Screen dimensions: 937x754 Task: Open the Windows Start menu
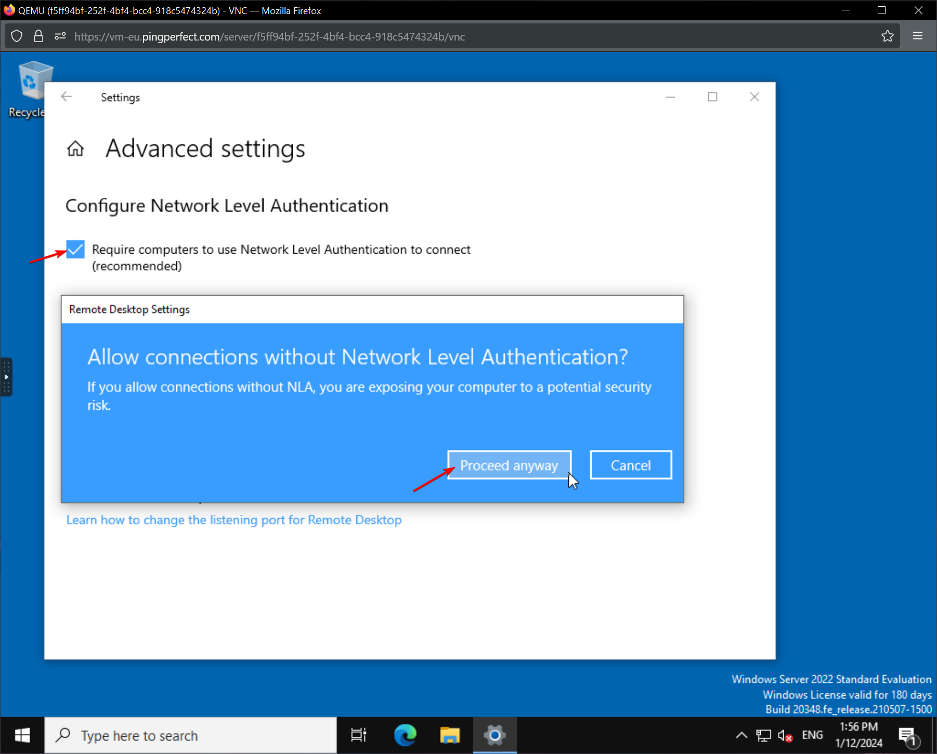tap(22, 735)
